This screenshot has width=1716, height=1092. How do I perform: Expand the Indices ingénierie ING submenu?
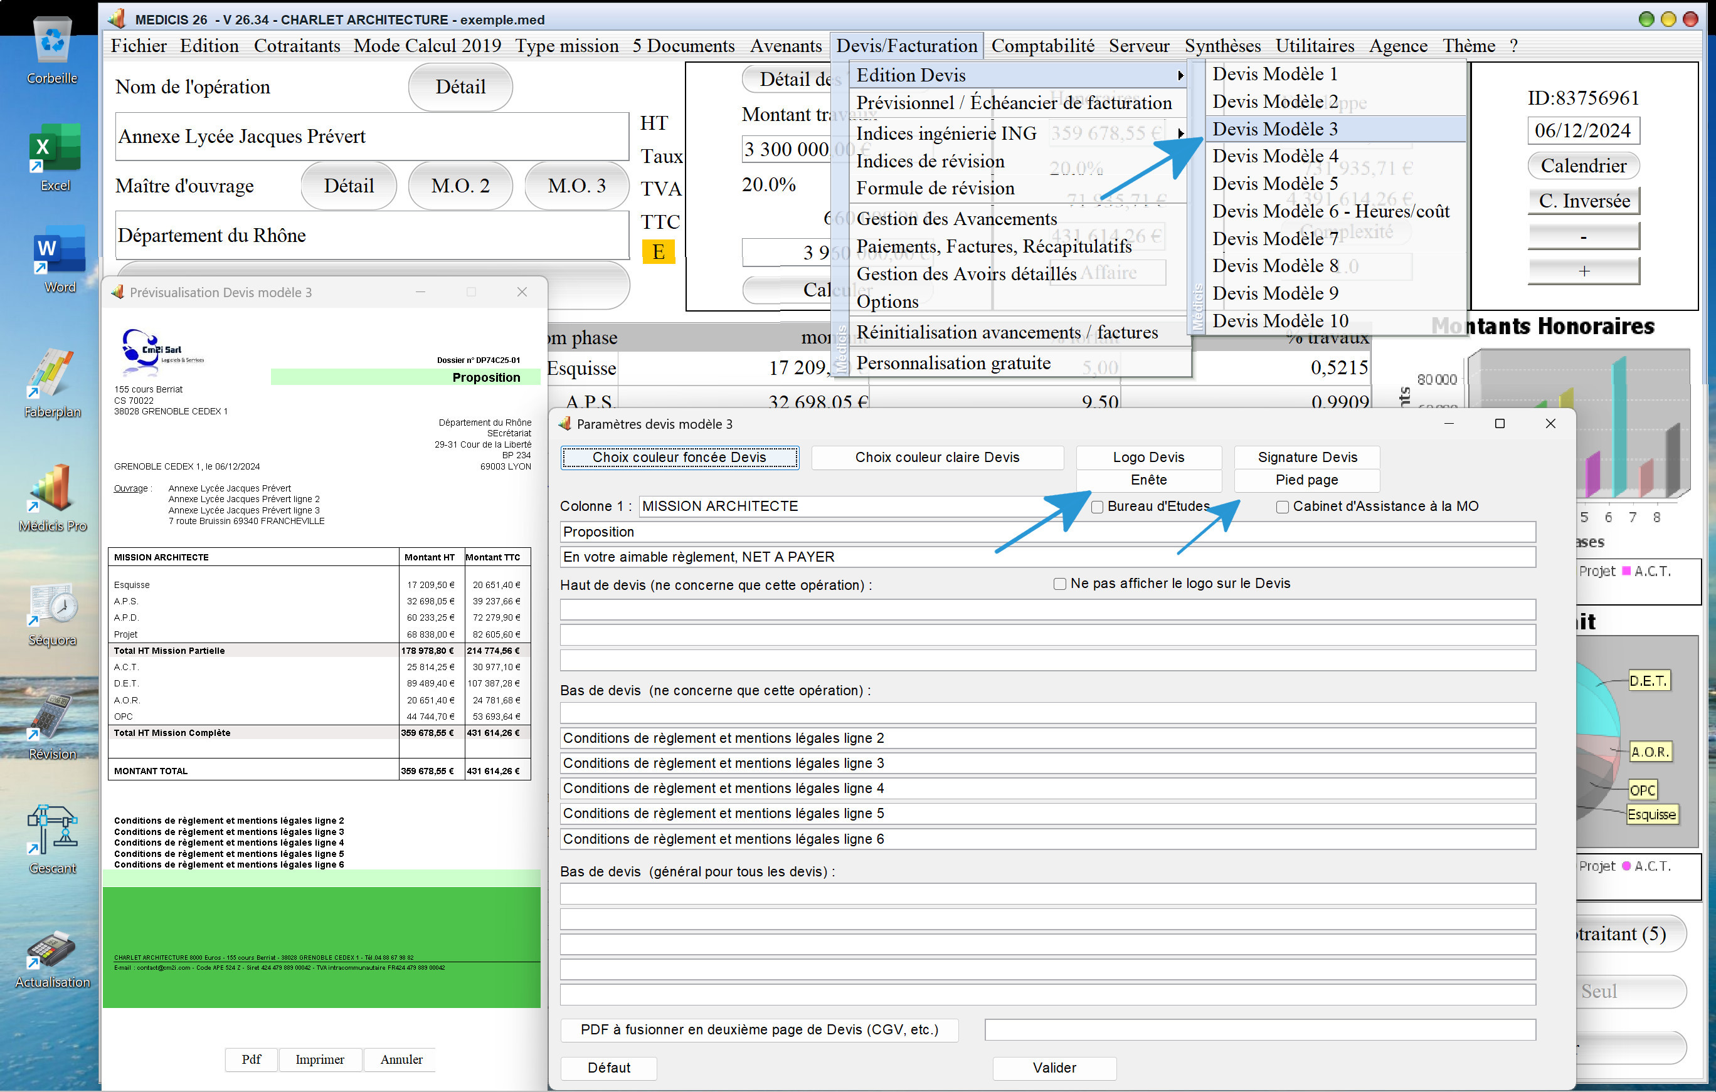coord(1018,133)
